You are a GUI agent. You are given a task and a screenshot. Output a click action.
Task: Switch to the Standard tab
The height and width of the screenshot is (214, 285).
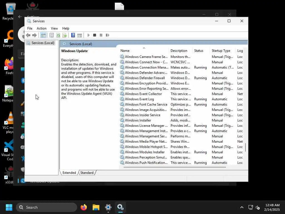click(x=87, y=173)
